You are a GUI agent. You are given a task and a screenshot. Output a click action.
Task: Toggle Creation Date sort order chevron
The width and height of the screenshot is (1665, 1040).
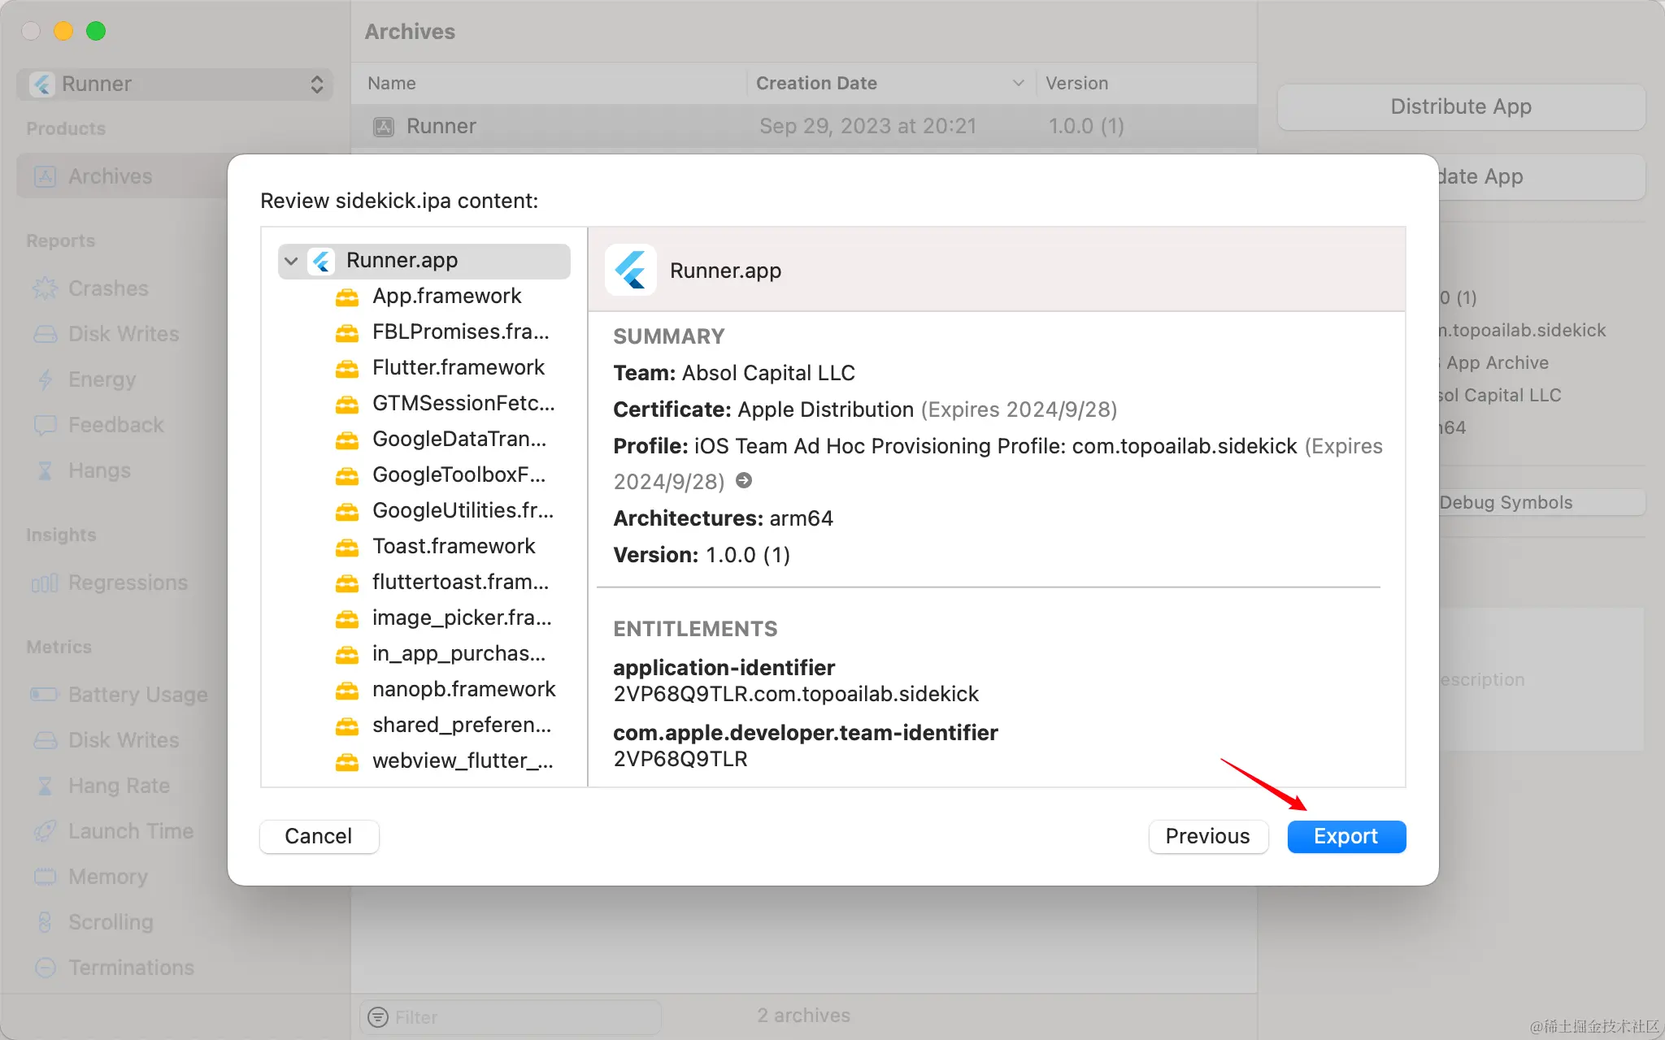pyautogui.click(x=1018, y=84)
